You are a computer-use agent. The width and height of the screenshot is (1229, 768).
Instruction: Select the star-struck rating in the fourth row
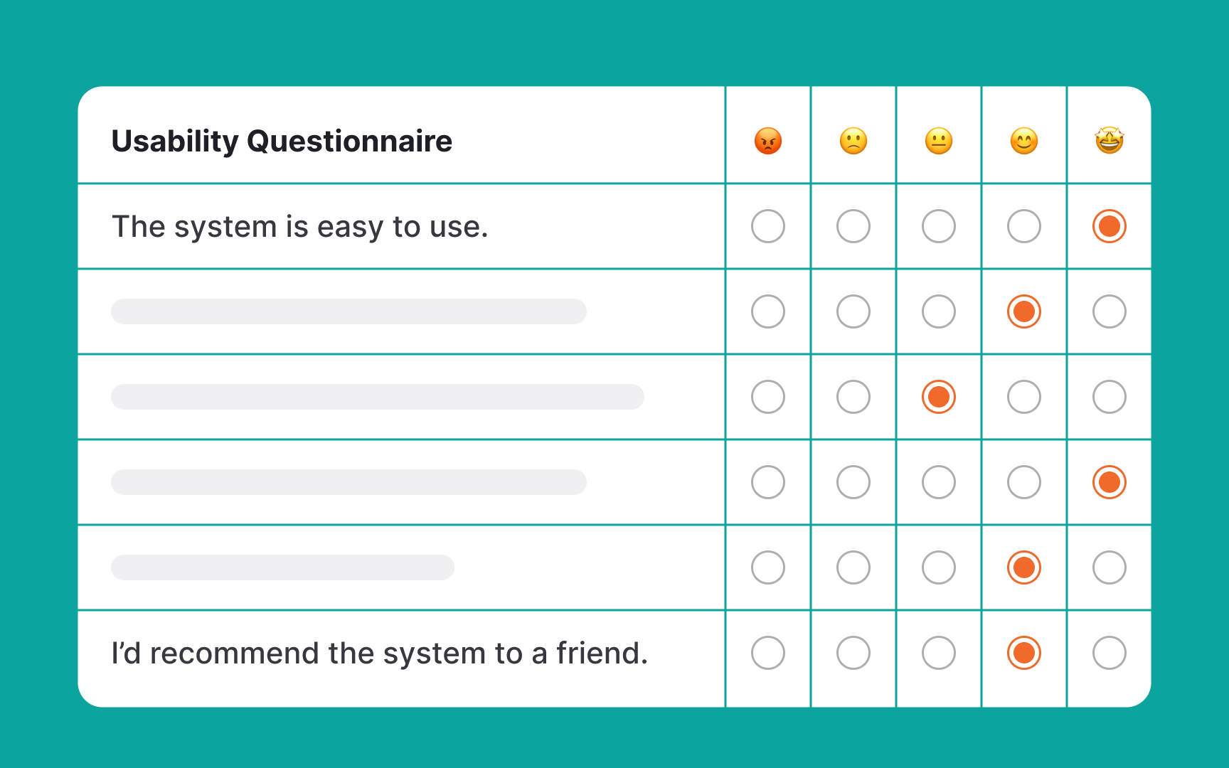point(1110,481)
